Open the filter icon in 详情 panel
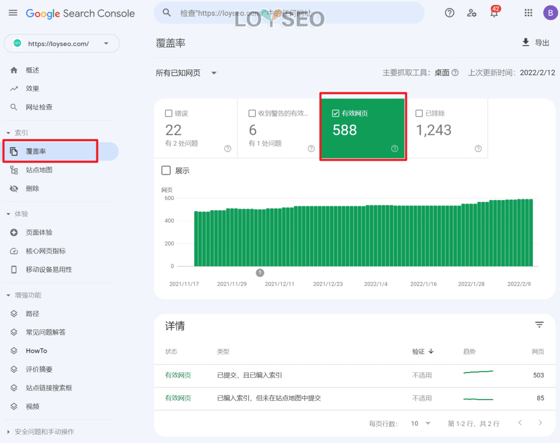Screen dimensions: 560x443 click(x=539, y=324)
